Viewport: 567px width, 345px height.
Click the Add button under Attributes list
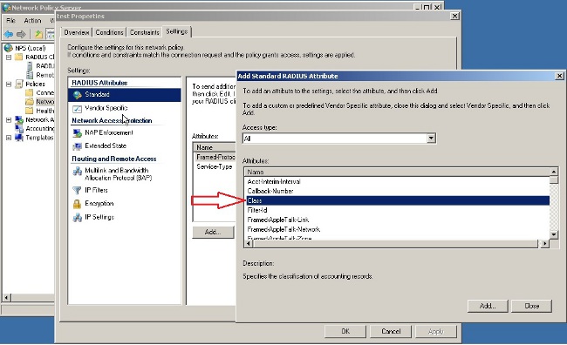pos(213,232)
